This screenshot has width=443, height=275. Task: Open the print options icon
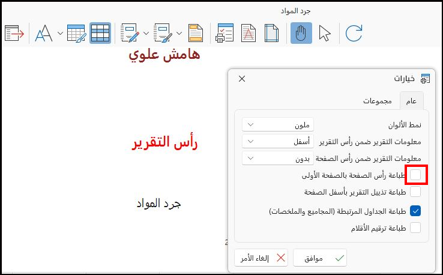(x=225, y=33)
